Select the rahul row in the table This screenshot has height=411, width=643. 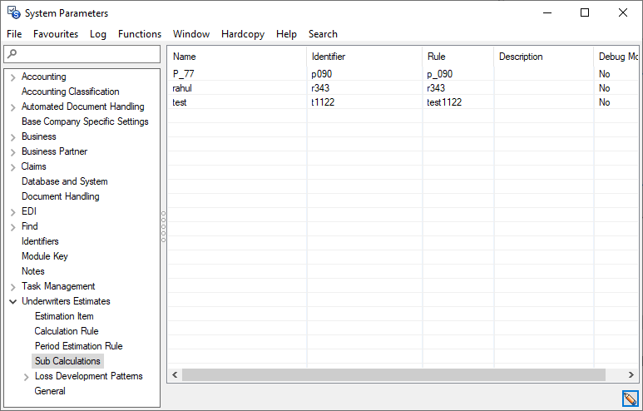(x=182, y=88)
